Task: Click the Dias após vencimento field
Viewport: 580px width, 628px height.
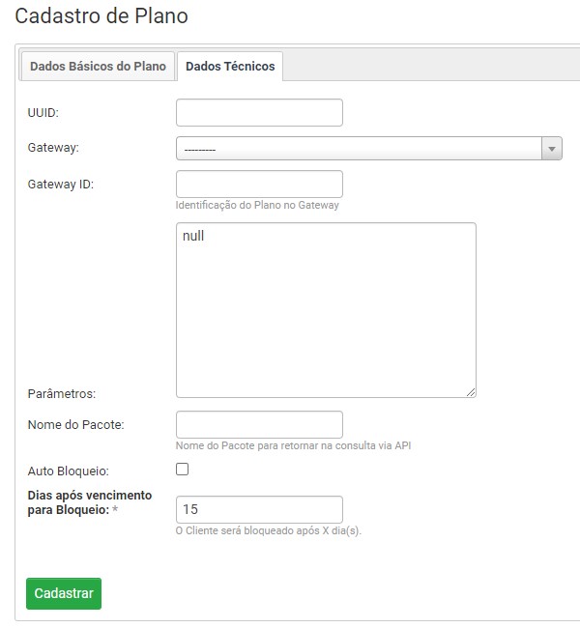Action: pos(259,509)
